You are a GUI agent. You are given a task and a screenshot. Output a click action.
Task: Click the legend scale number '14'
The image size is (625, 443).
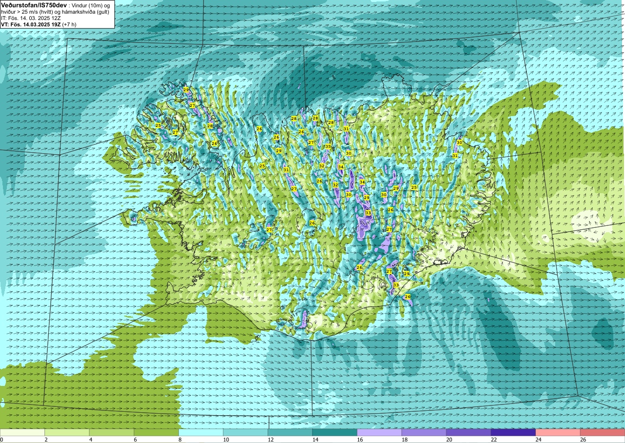click(315, 440)
